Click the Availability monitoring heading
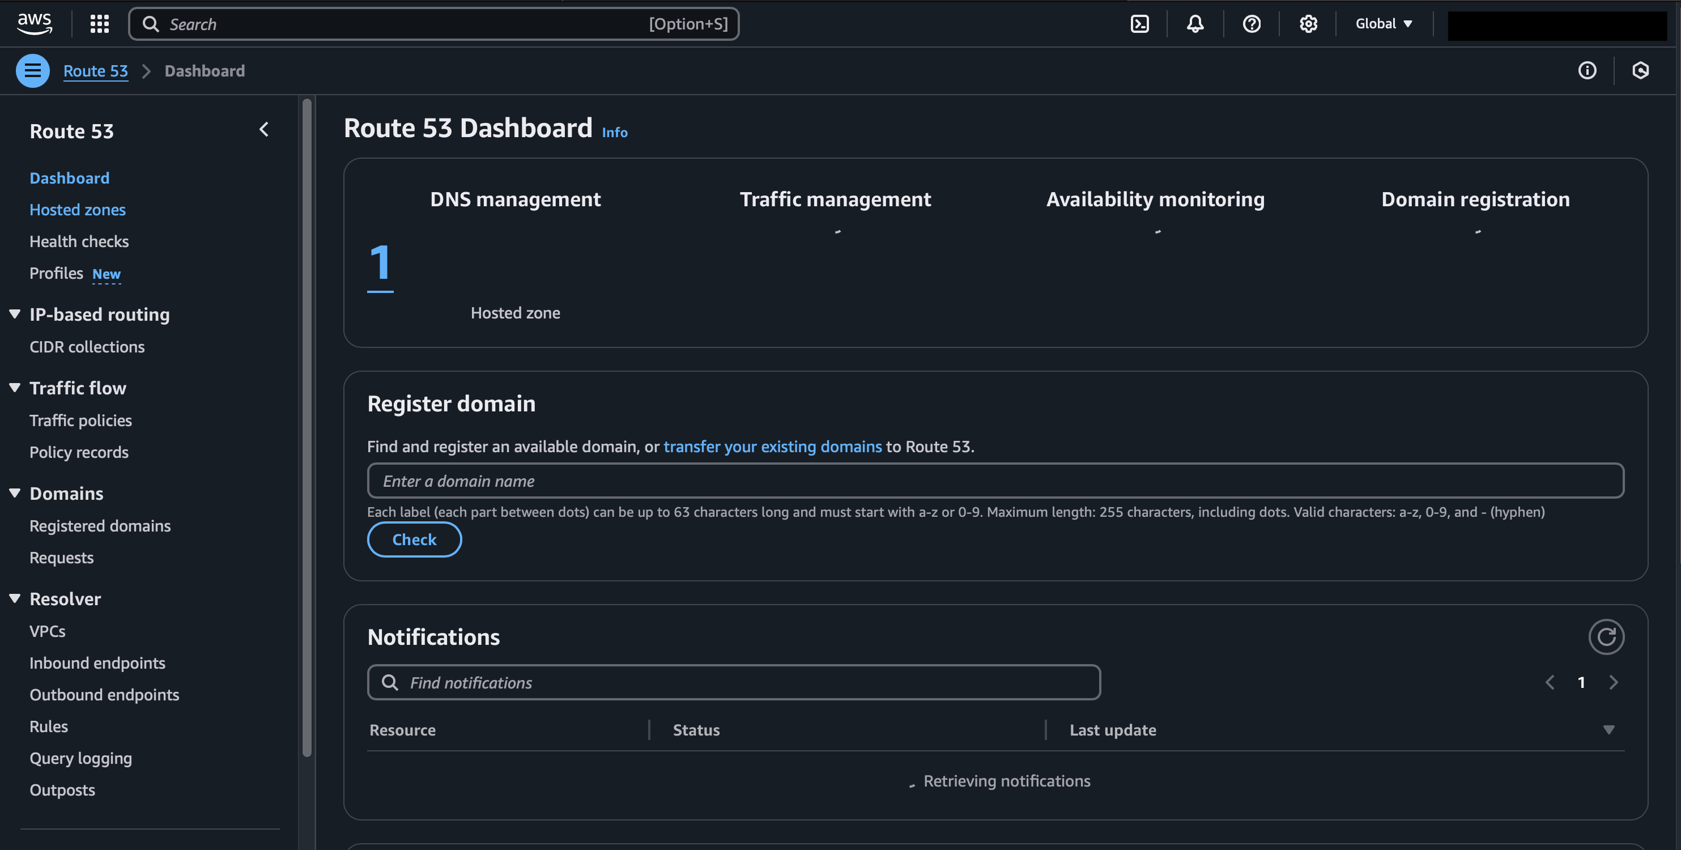 [x=1155, y=199]
